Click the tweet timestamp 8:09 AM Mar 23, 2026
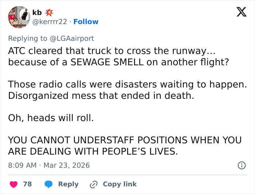255x194 pixels. pyautogui.click(x=49, y=165)
